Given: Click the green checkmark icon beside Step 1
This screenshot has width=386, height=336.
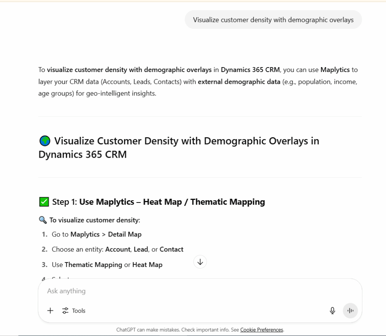Looking at the screenshot, I should click(x=44, y=202).
